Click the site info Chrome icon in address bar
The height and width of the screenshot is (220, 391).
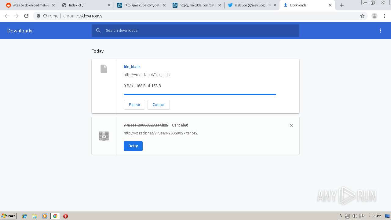(x=38, y=16)
